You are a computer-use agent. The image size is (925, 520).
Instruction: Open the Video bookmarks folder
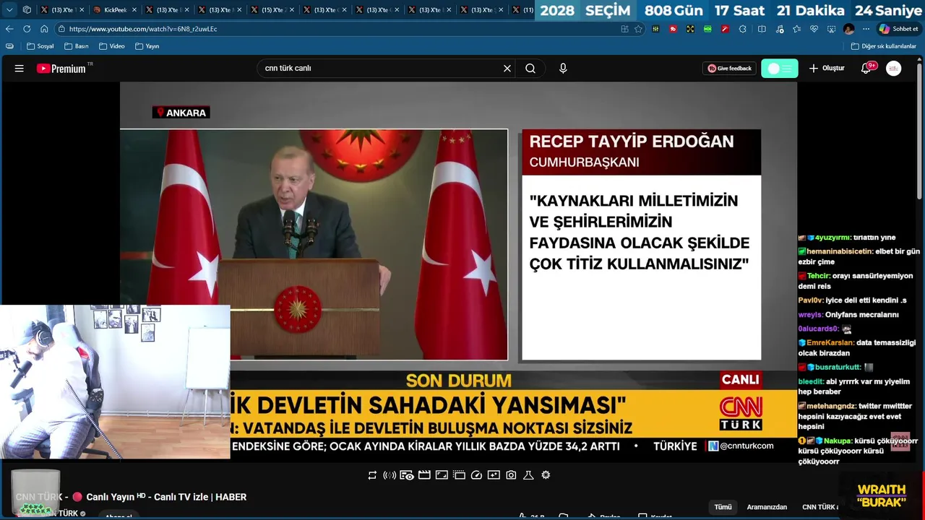click(x=112, y=46)
